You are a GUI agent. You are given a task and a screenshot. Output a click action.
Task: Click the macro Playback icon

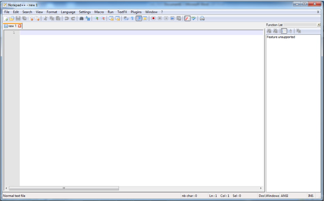(x=166, y=18)
